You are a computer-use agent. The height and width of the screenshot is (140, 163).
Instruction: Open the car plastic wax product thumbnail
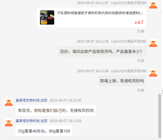(x=47, y=17)
